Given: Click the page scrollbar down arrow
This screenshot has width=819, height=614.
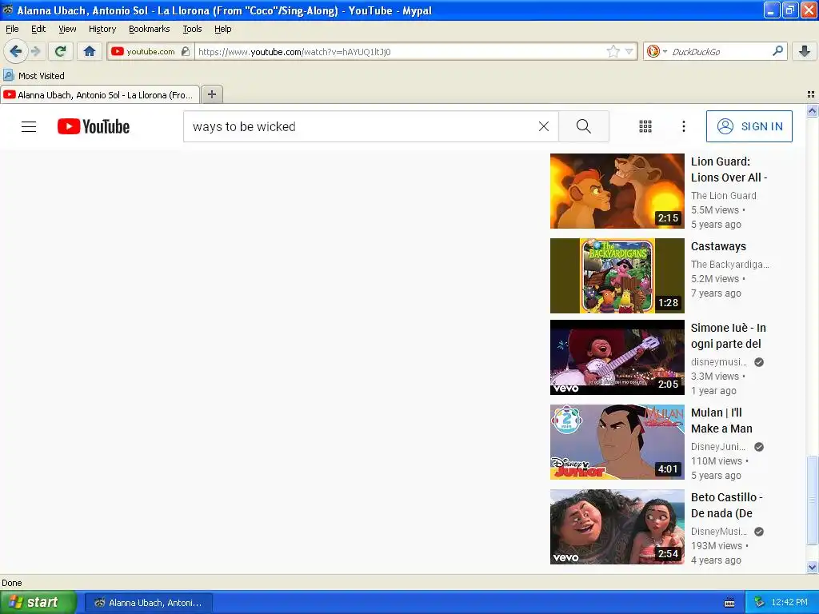Looking at the screenshot, I should [x=812, y=567].
